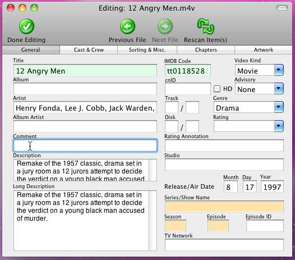Switch to the General tab

point(31,50)
